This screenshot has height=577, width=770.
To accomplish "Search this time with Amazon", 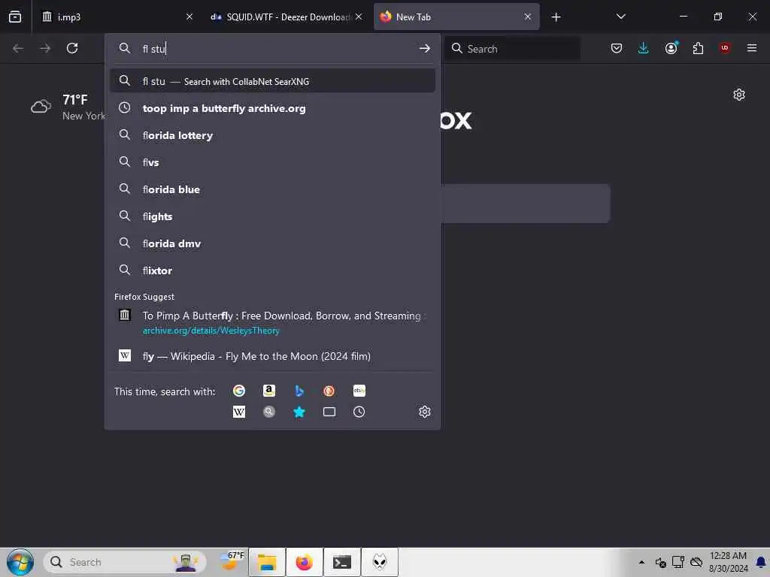I will point(269,391).
